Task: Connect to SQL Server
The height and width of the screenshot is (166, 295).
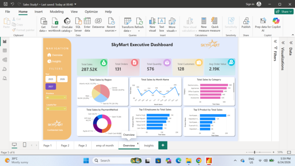Action: pyautogui.click(x=78, y=25)
